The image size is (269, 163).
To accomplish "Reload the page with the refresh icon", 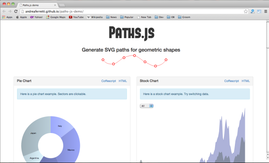I will [x=16, y=11].
